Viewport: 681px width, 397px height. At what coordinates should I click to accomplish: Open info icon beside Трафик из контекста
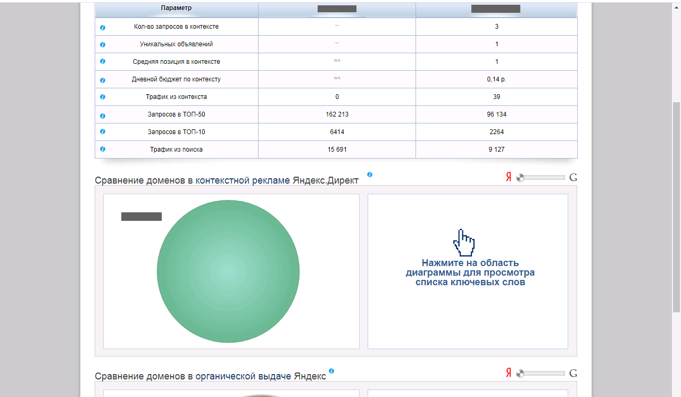tap(103, 97)
